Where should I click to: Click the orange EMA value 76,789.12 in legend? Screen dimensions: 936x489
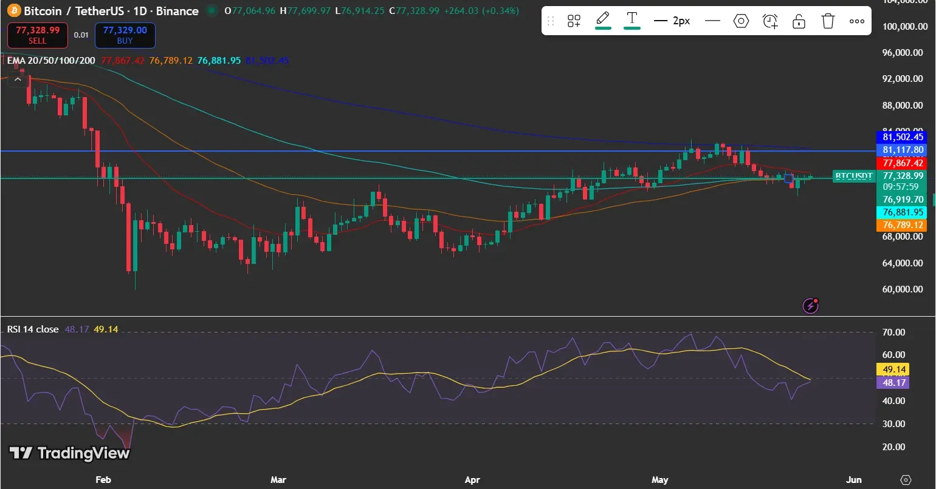171,61
